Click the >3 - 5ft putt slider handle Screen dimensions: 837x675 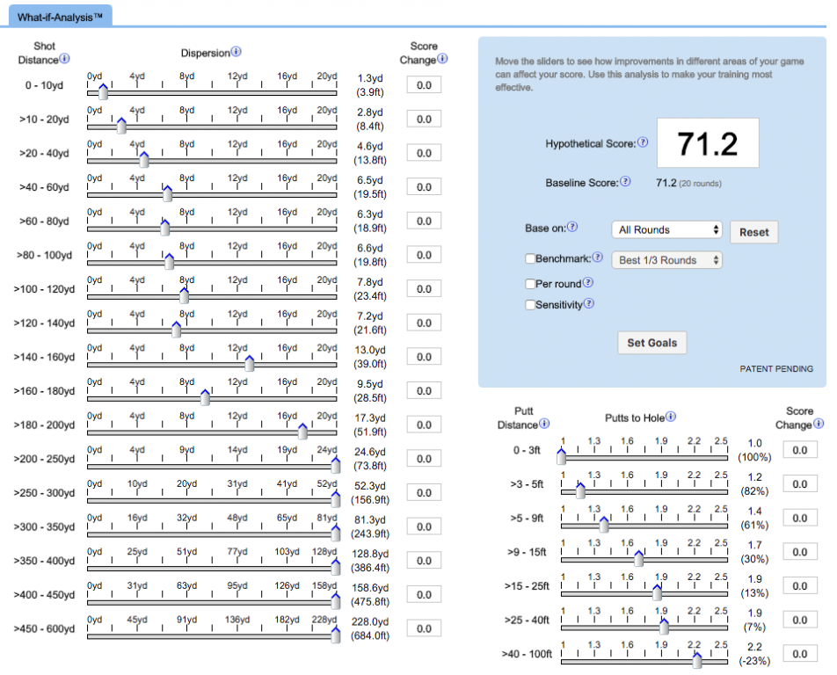tap(581, 491)
